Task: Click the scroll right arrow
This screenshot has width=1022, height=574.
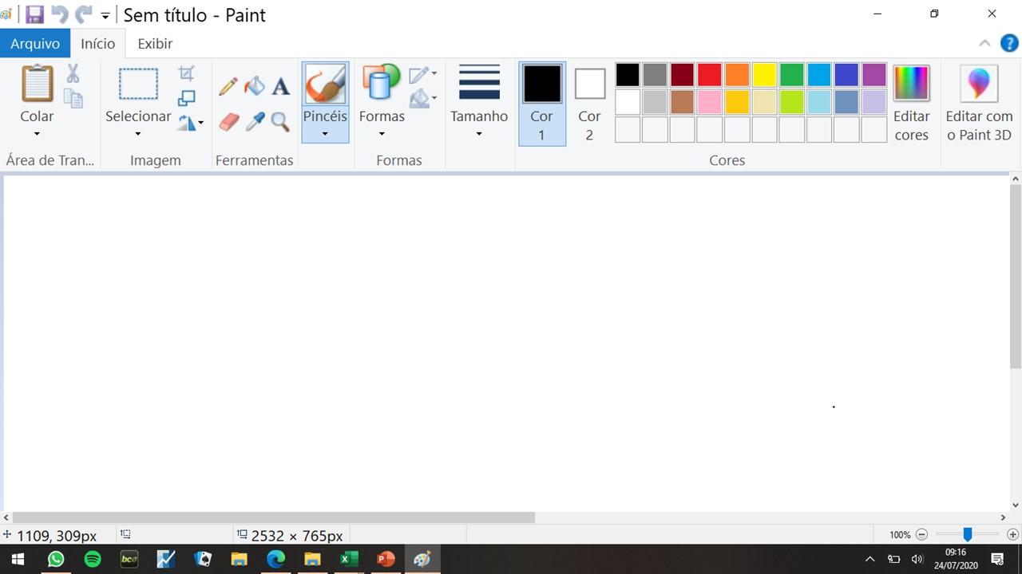Action: pos(1003,517)
